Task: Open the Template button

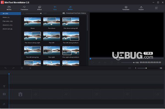Action: click(126, 8)
